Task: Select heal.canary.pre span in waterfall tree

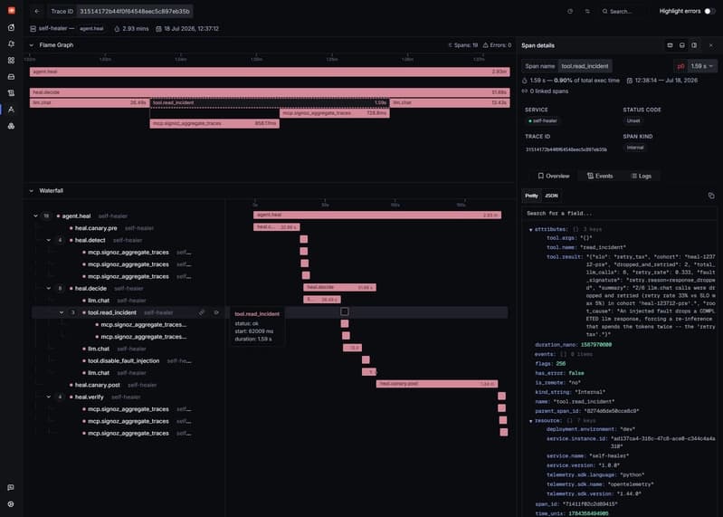Action: pyautogui.click(x=96, y=228)
